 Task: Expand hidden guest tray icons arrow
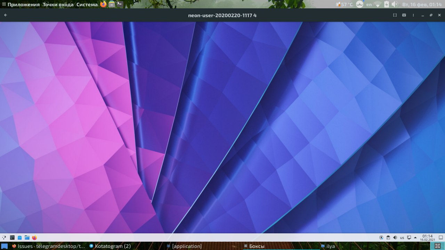415,237
